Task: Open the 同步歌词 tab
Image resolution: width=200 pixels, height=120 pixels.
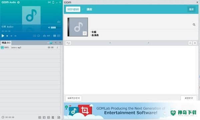Action: coord(73,9)
